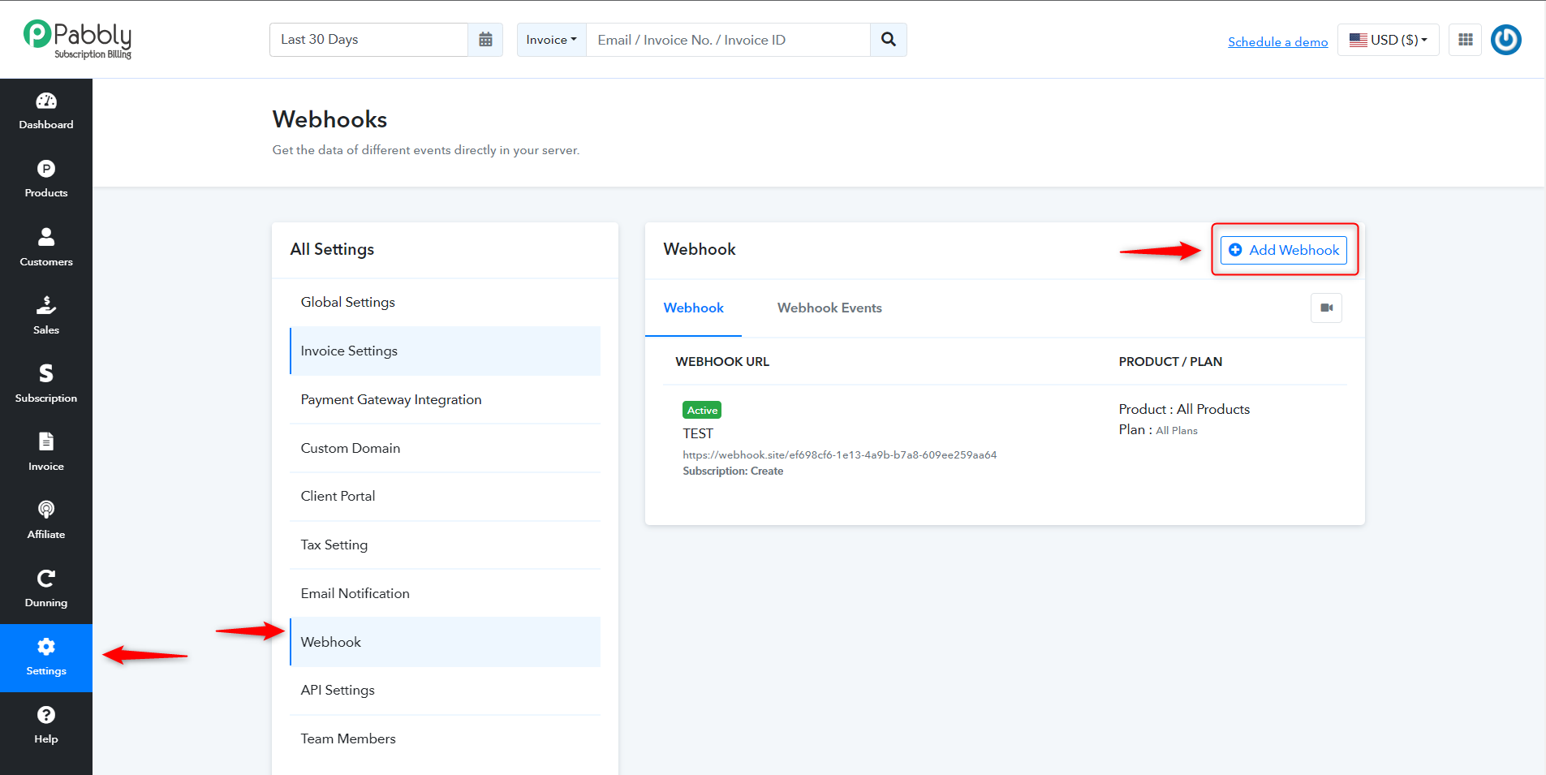Open the USD ($) currency dropdown
1546x775 pixels.
point(1388,40)
